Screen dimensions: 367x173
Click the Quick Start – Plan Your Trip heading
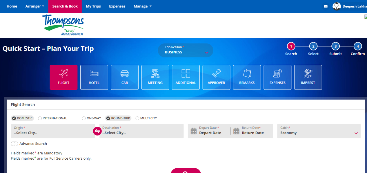48,48
